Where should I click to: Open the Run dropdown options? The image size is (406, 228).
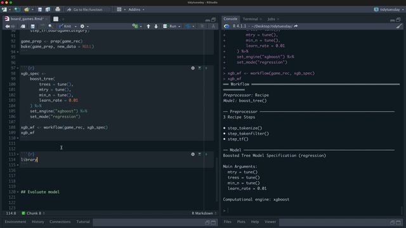179,27
